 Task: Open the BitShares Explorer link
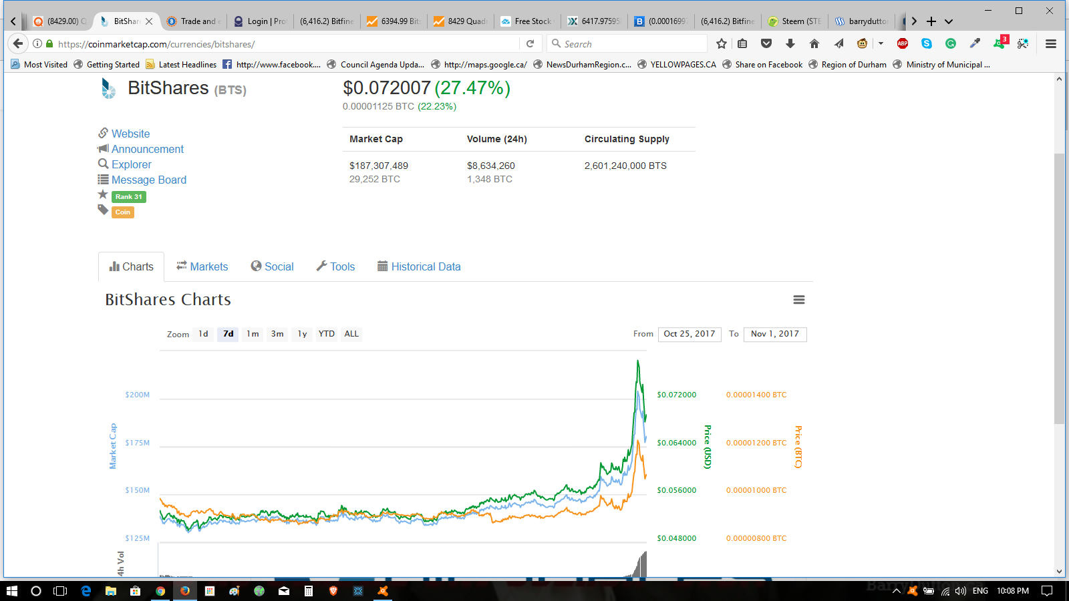(x=131, y=164)
